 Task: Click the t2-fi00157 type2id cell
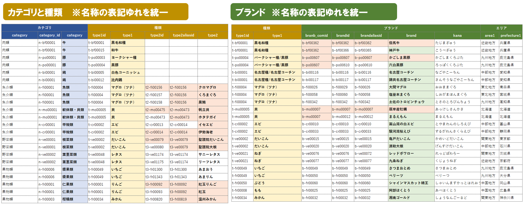pos(157,95)
